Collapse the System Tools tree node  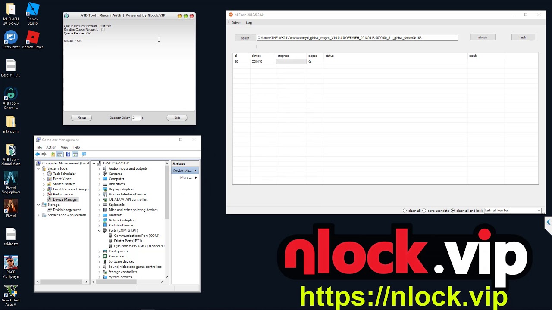click(x=38, y=168)
